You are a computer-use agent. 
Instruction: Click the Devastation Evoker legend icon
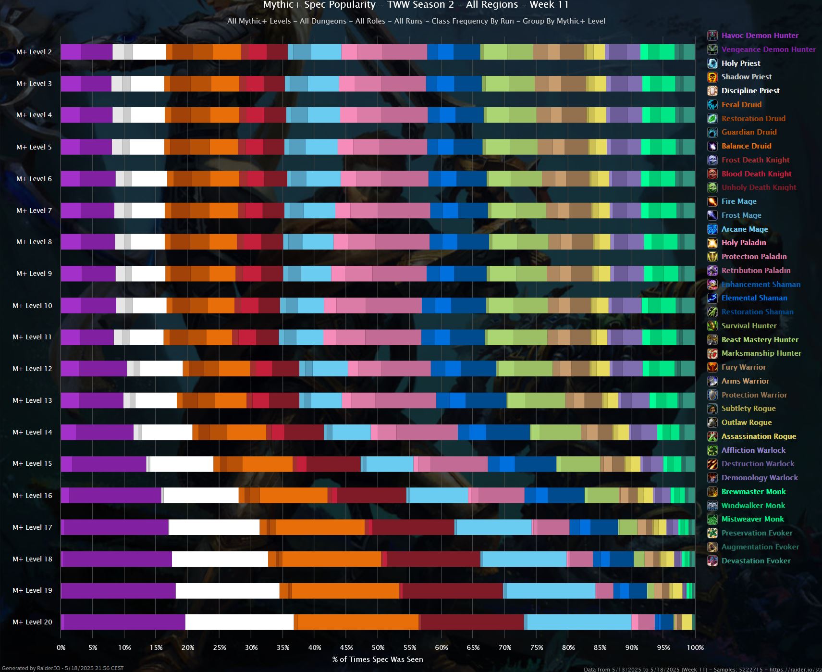pyautogui.click(x=712, y=560)
